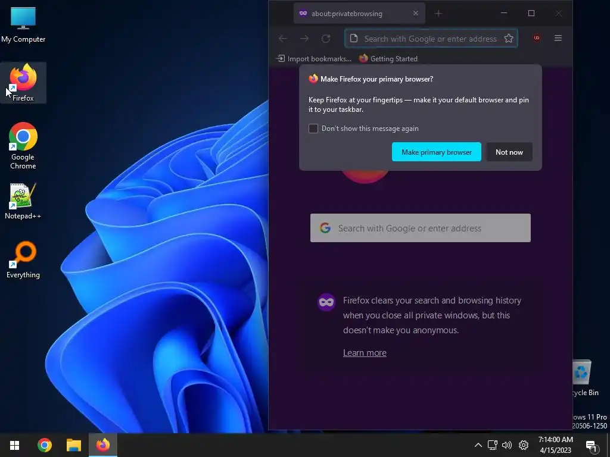The width and height of the screenshot is (610, 457).
Task: Click the Firefox address bar
Action: (x=431, y=38)
